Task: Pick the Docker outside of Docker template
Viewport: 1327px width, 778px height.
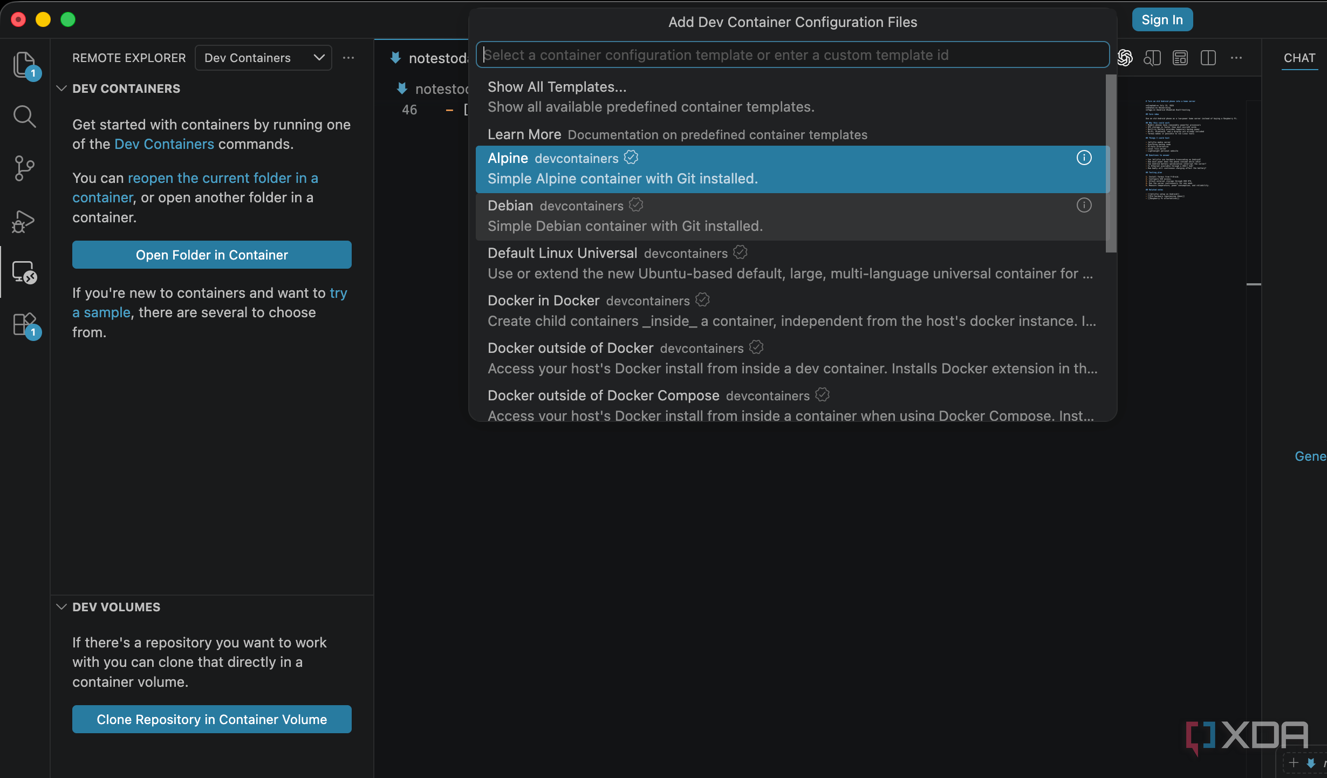Action: (791, 359)
